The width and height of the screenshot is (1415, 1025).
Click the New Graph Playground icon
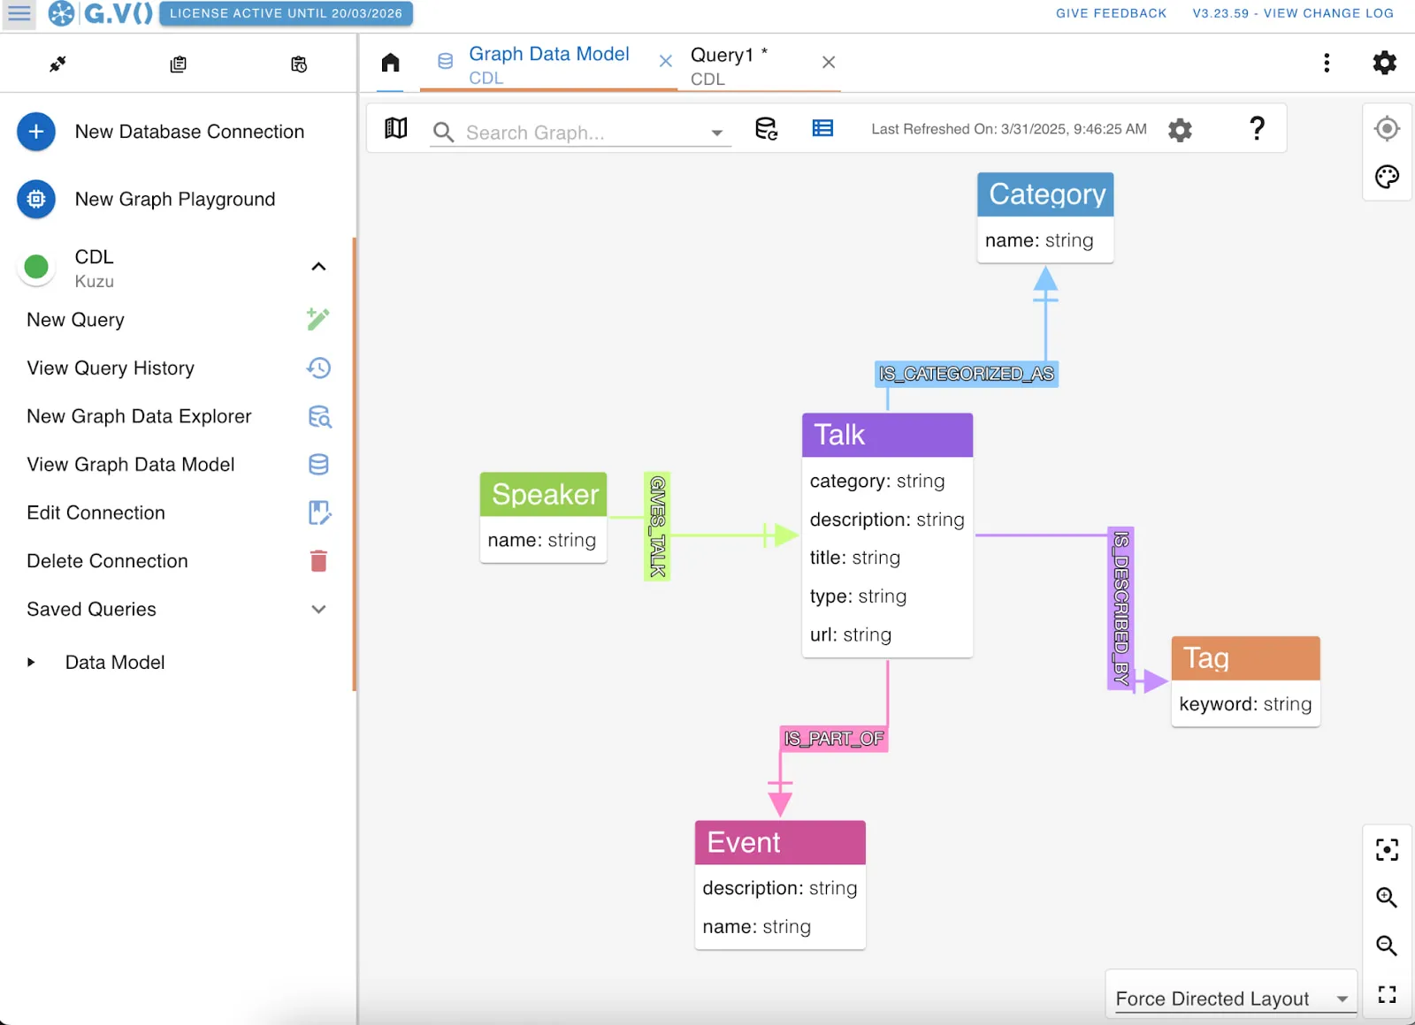point(36,199)
